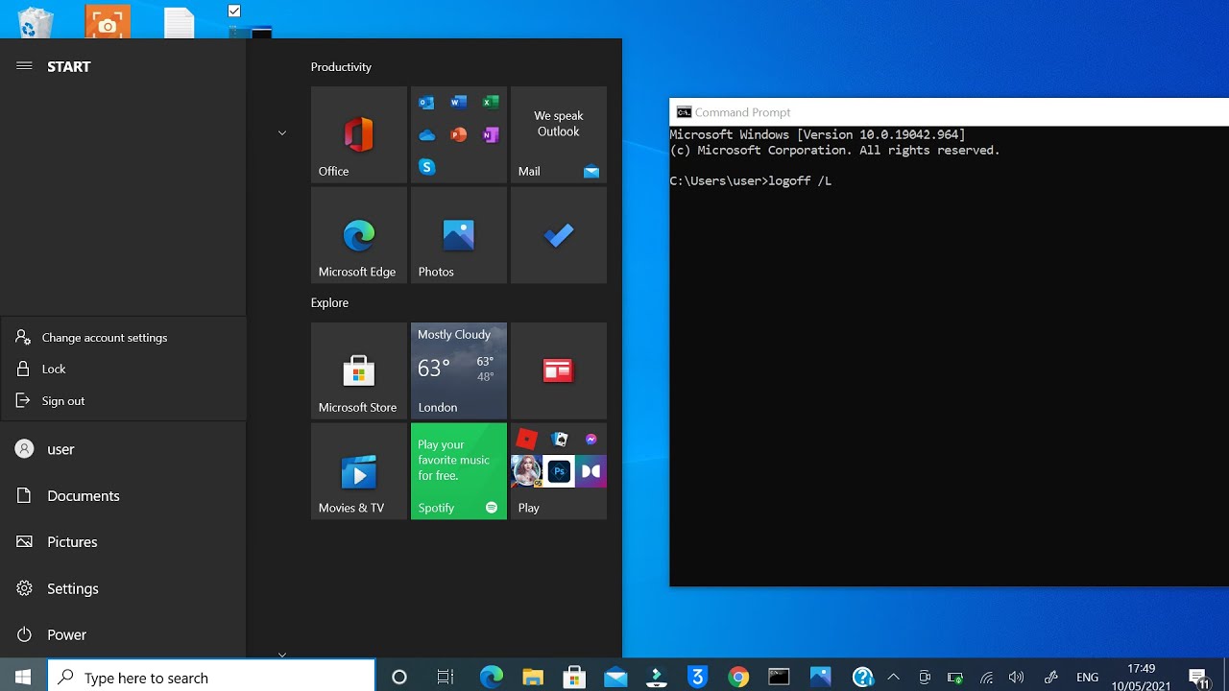Open the volume control in tray
The height and width of the screenshot is (691, 1229).
1017,678
